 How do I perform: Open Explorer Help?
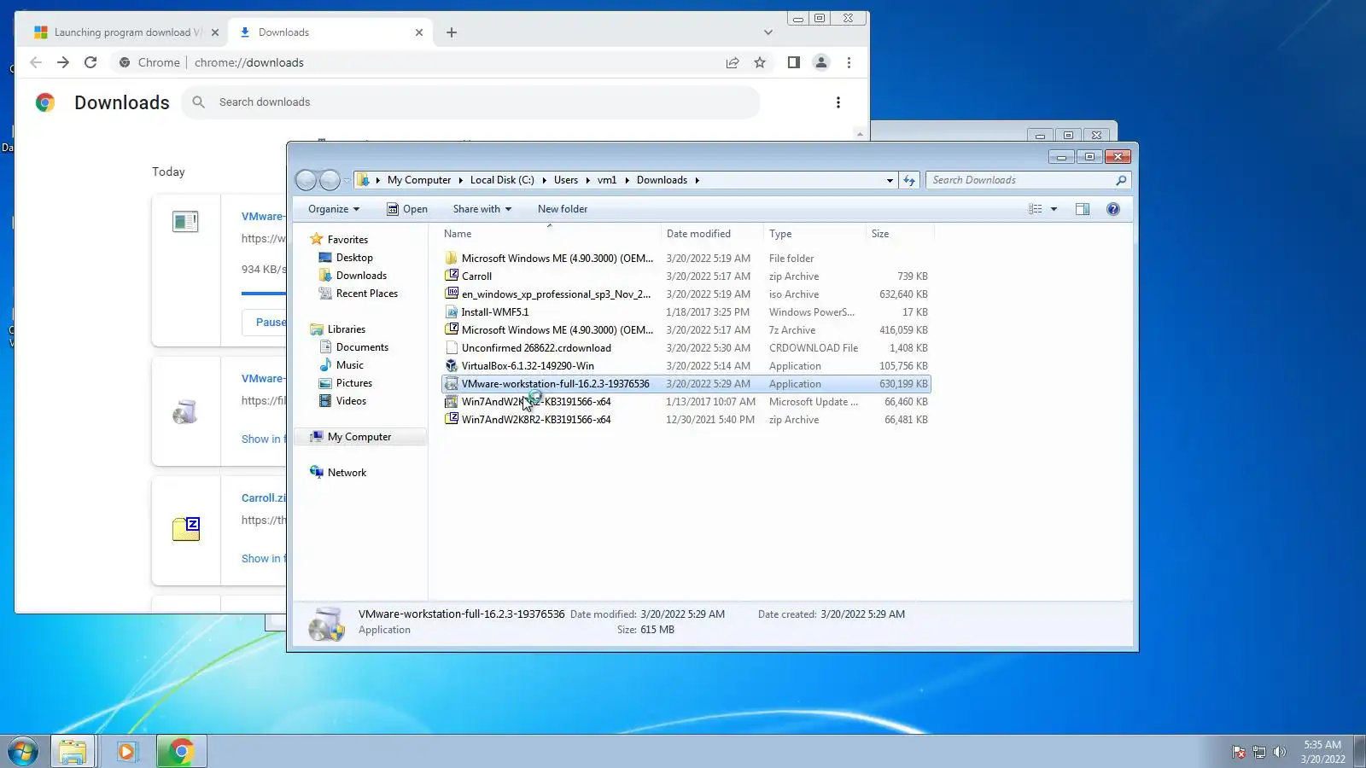(x=1113, y=209)
